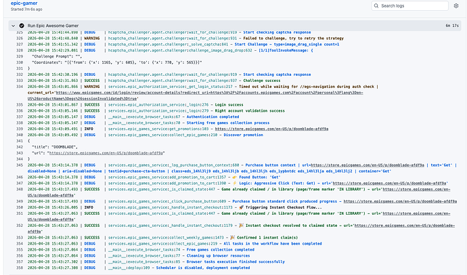This screenshot has height=275, width=467.
Task: Open the store URL on log line 352
Action: 405,226
